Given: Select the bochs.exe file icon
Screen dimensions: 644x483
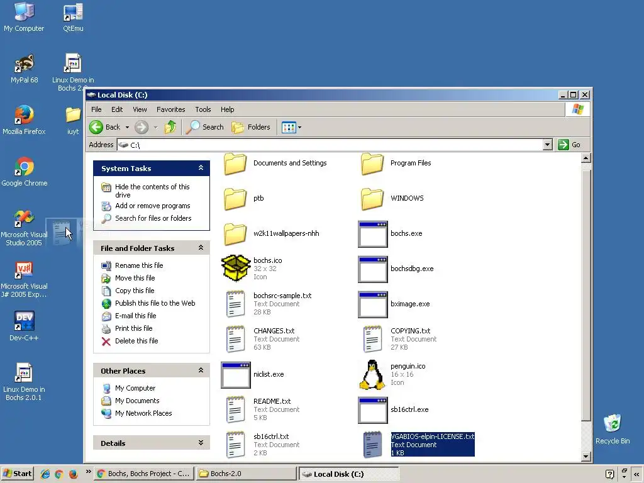Looking at the screenshot, I should 373,234.
